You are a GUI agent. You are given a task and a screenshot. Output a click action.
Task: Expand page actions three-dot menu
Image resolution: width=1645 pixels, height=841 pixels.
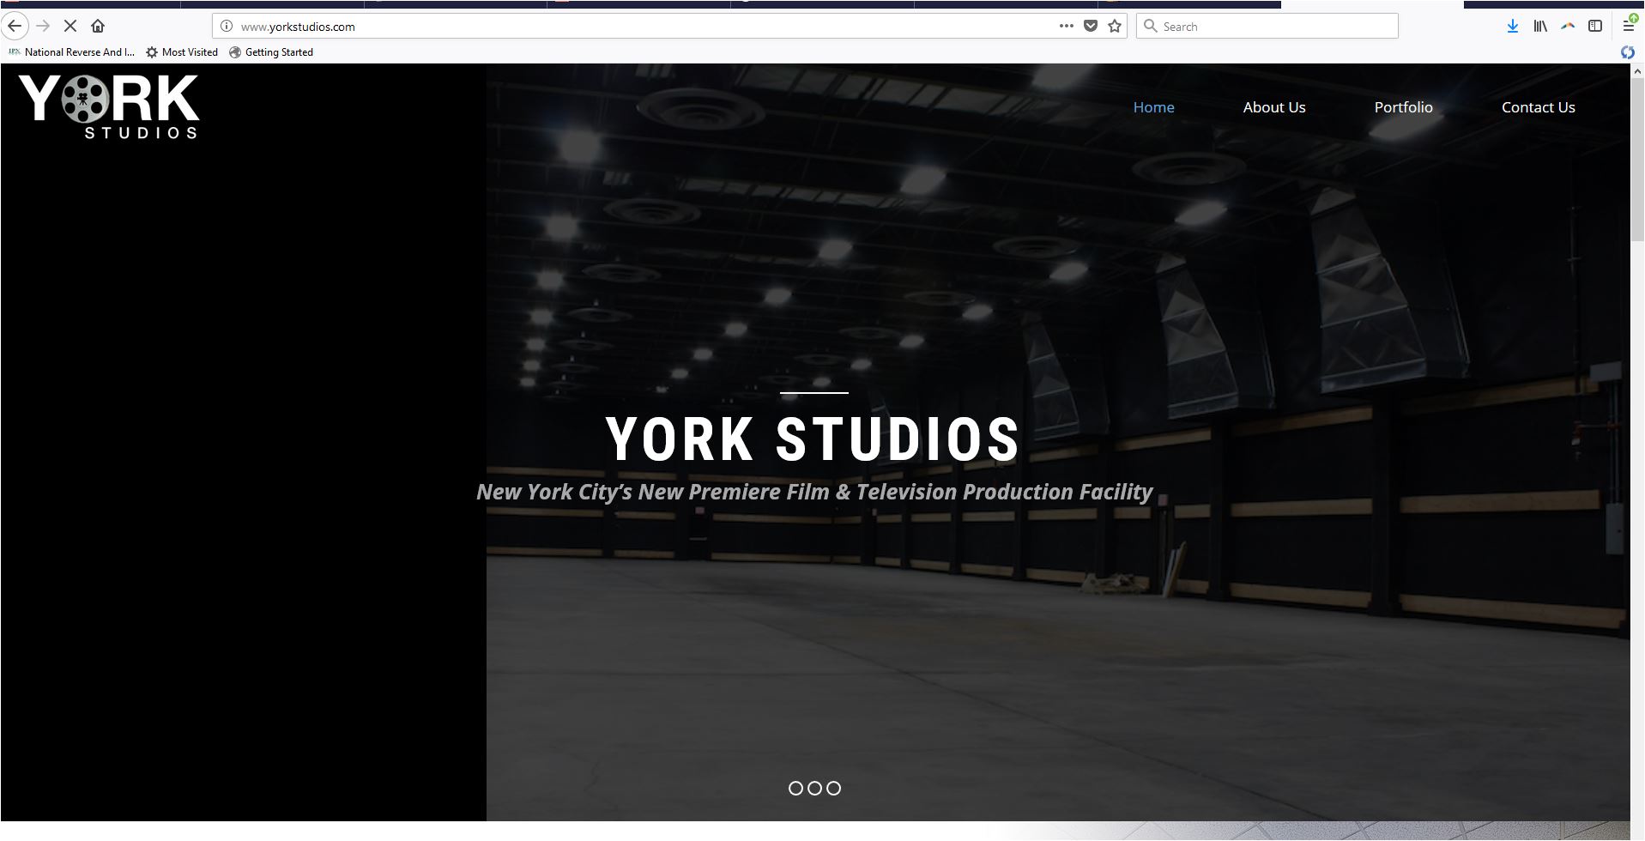[x=1066, y=26]
